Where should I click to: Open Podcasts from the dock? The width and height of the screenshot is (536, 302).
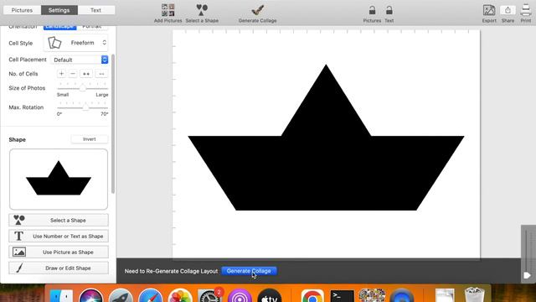[x=240, y=296]
